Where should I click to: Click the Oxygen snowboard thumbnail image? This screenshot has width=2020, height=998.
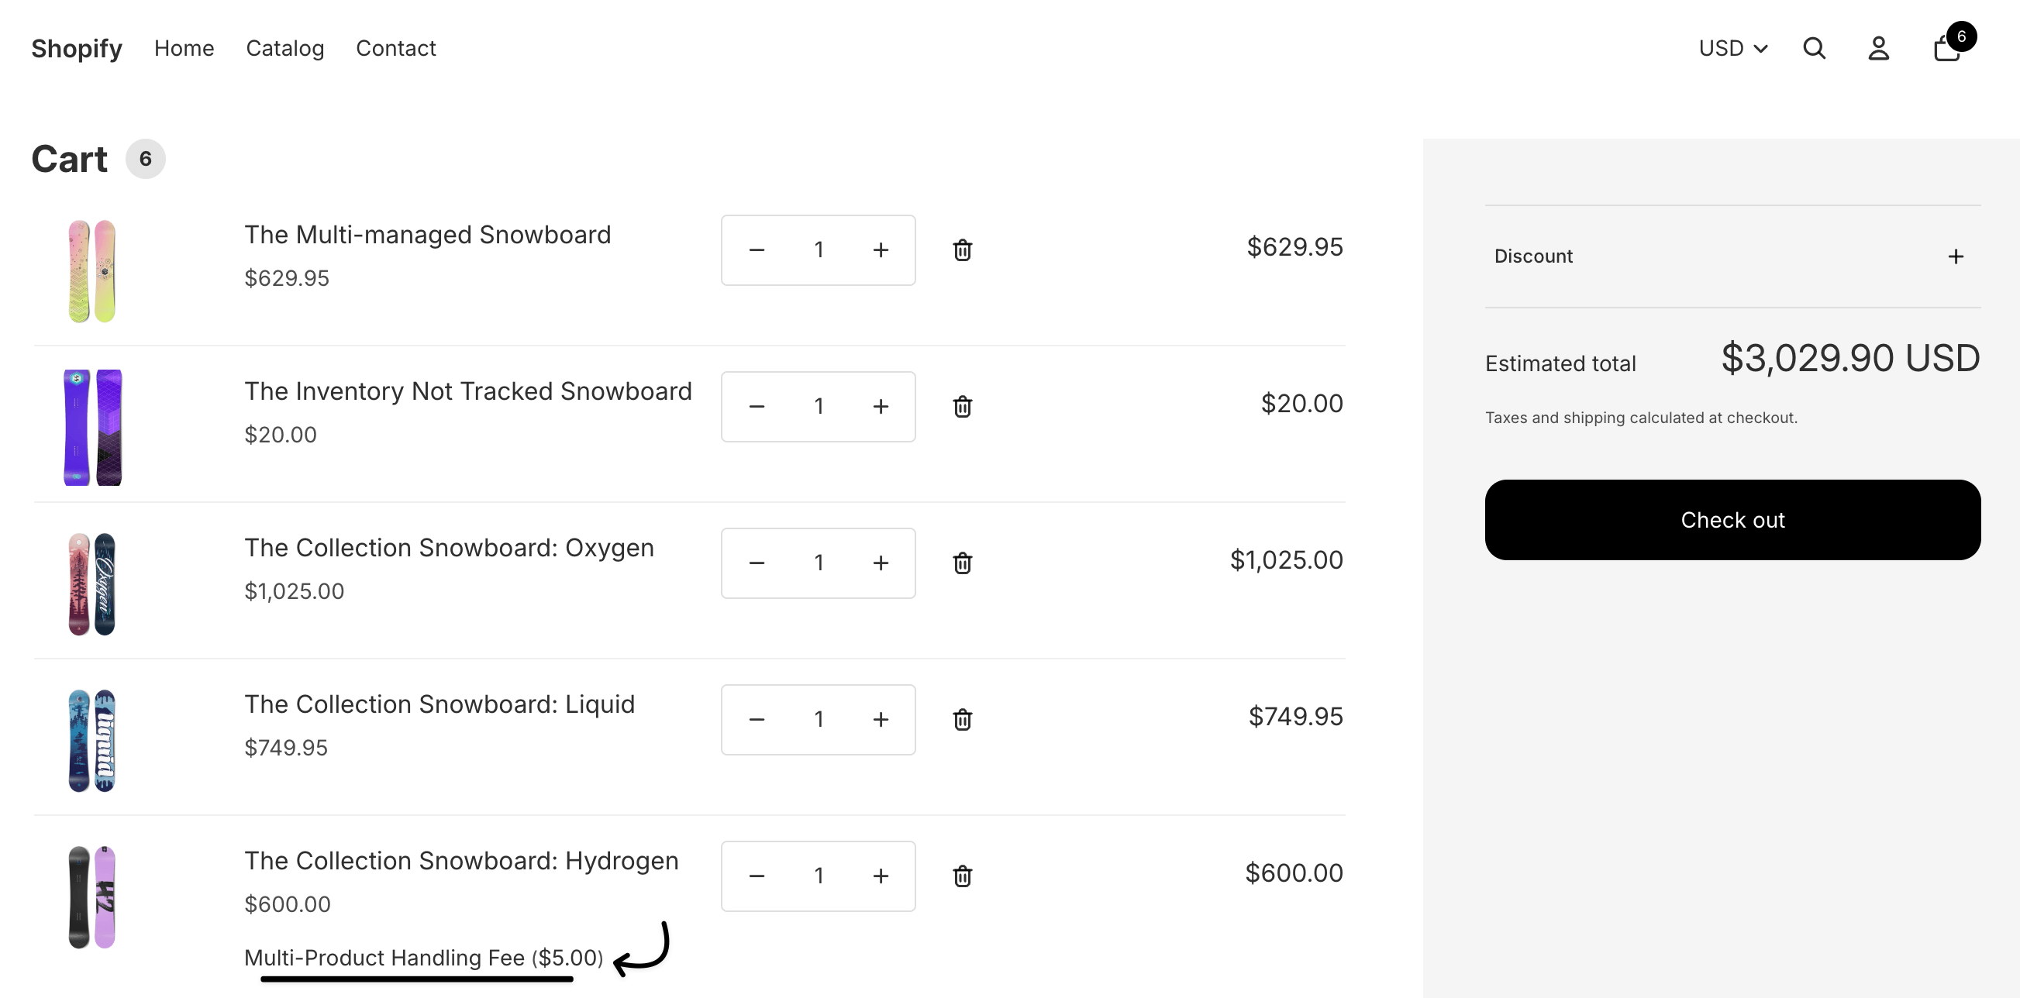tap(91, 584)
